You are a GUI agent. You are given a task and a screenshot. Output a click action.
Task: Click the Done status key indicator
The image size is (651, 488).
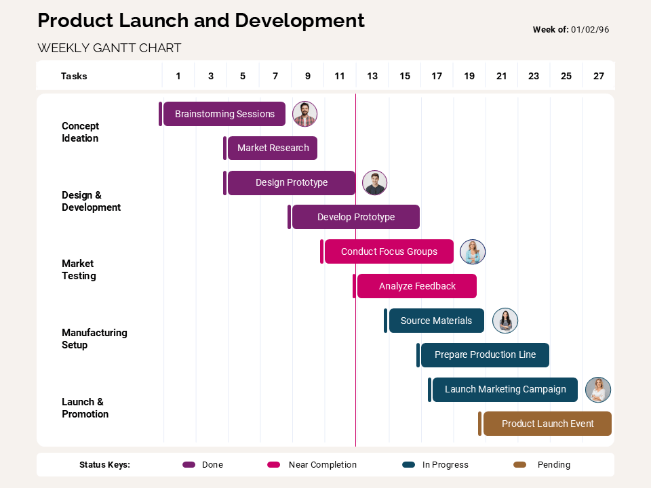[190, 465]
